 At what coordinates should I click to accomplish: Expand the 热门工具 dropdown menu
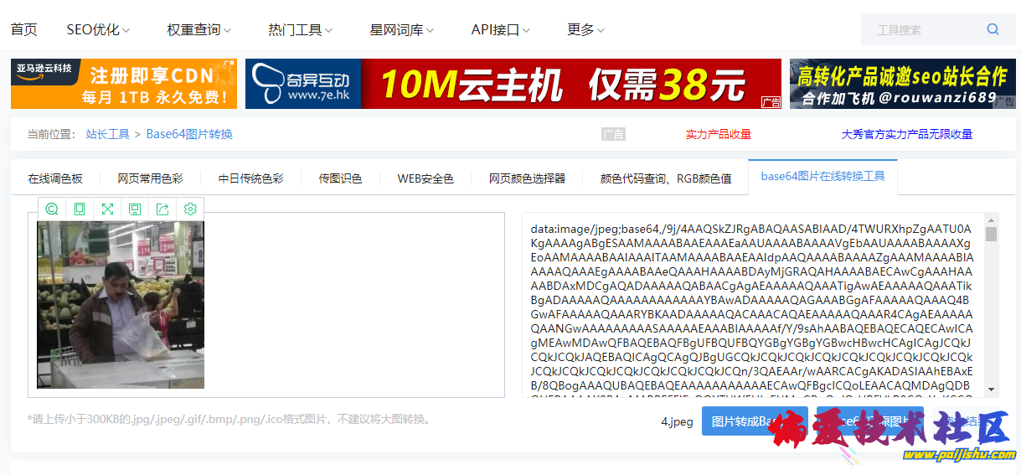[x=300, y=29]
